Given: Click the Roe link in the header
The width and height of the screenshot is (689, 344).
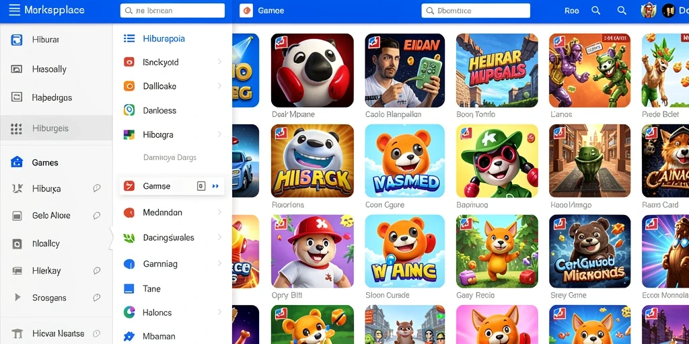Looking at the screenshot, I should [x=572, y=11].
